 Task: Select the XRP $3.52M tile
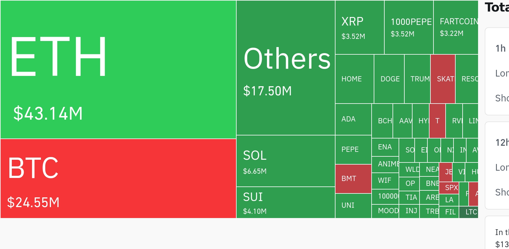point(360,27)
